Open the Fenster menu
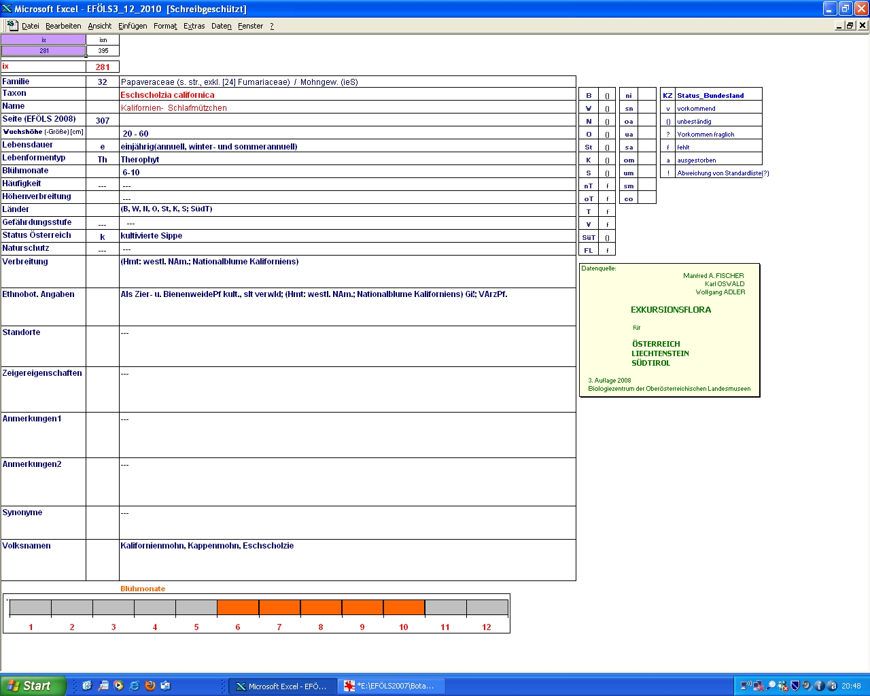The image size is (870, 696). coord(251,26)
